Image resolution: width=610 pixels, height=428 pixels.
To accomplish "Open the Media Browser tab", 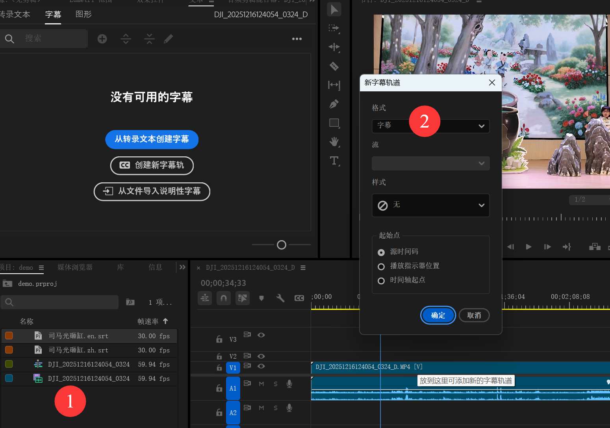I will click(75, 267).
